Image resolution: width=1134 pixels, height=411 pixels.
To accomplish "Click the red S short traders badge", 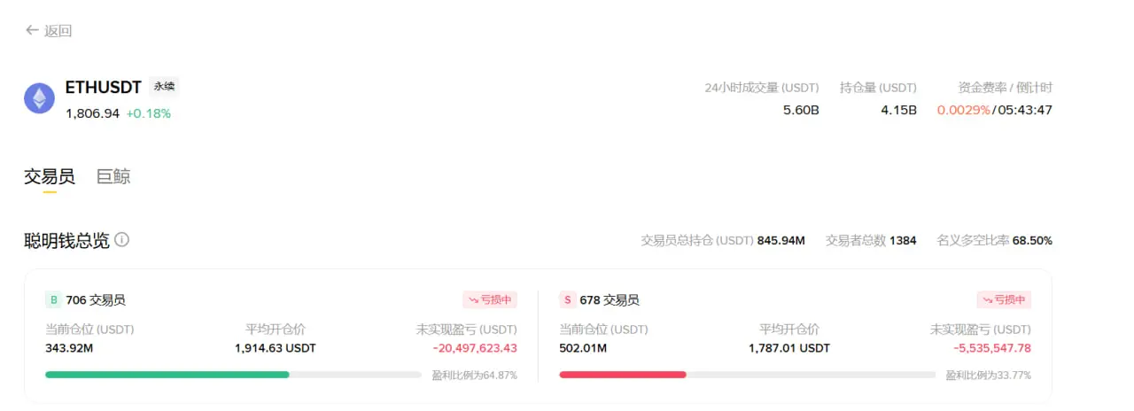I will [567, 299].
